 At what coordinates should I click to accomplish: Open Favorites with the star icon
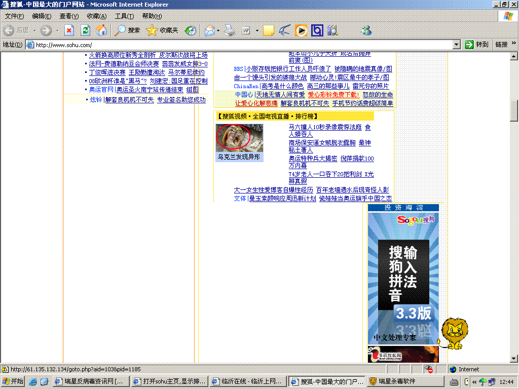click(x=152, y=30)
